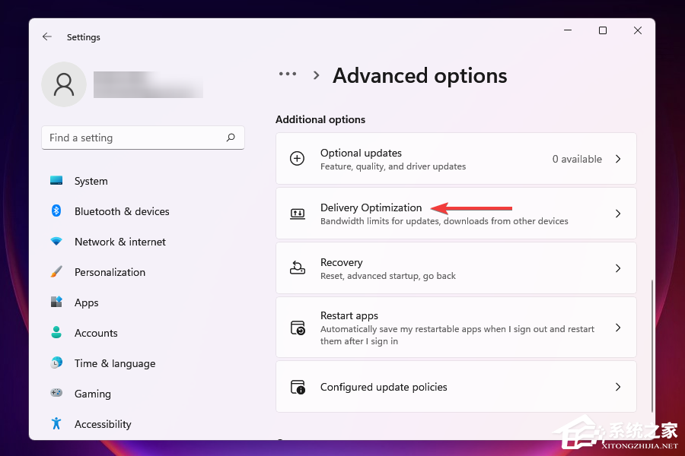The height and width of the screenshot is (456, 685).
Task: Select the Recovery restore icon
Action: (x=297, y=268)
